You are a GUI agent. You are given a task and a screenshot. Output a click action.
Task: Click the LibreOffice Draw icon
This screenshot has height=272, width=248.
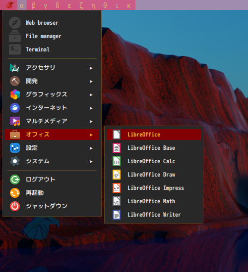[x=117, y=175]
